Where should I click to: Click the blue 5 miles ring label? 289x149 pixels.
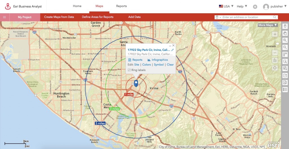pos(100,123)
